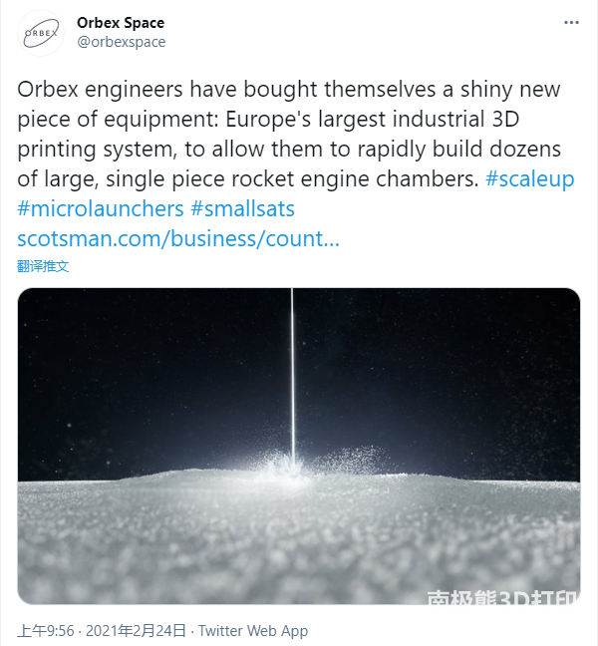This screenshot has height=646, width=598.
Task: Open the scotsman.com article link
Action: pyautogui.click(x=178, y=239)
